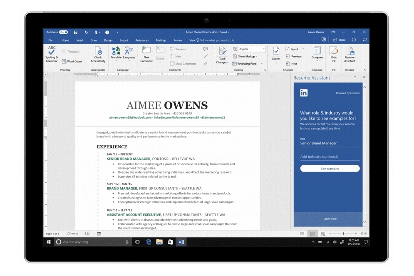This screenshot has height=276, width=414.
Task: Open the Reject dropdown arrow
Action: point(303,49)
